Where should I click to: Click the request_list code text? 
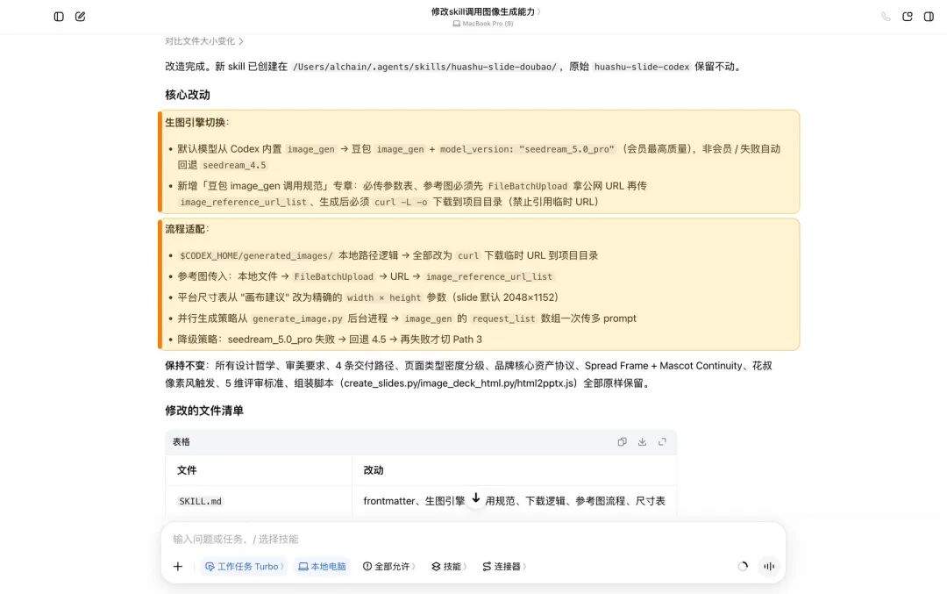pyautogui.click(x=503, y=318)
